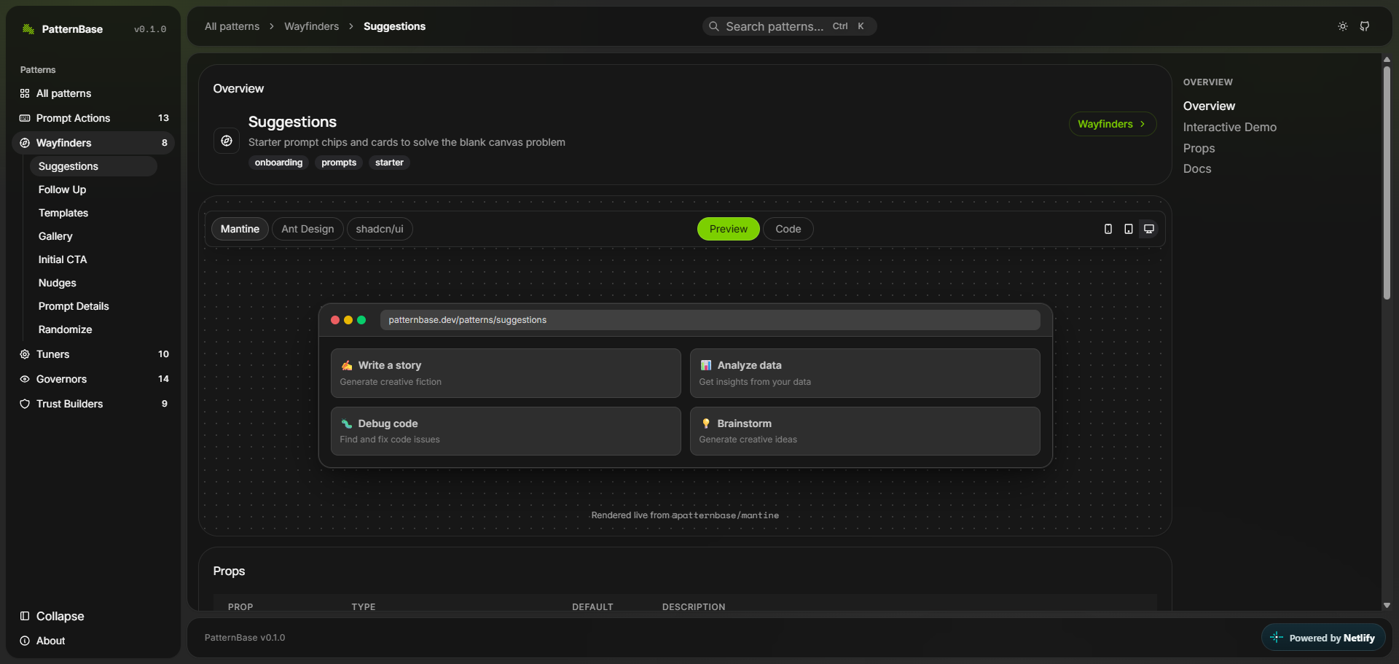Screen dimensions: 1399x664
Task: Jump to Props section
Action: (1199, 148)
